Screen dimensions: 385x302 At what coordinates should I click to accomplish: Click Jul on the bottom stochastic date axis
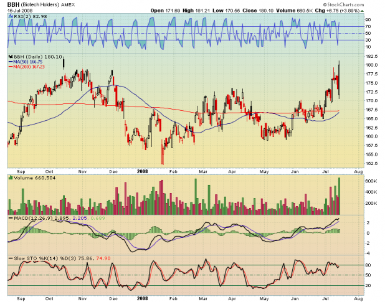click(326, 298)
